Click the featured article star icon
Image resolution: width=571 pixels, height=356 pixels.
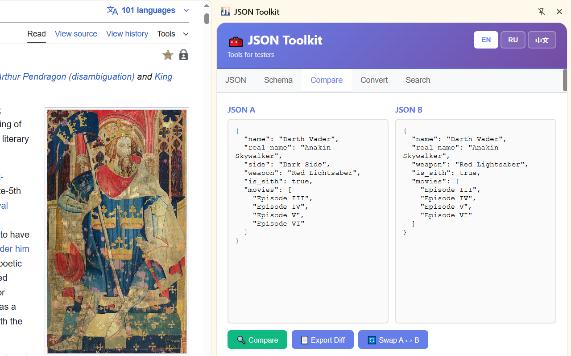point(168,55)
